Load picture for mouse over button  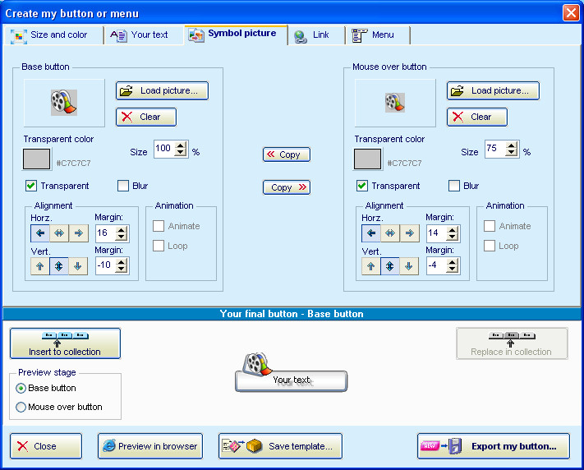click(493, 91)
